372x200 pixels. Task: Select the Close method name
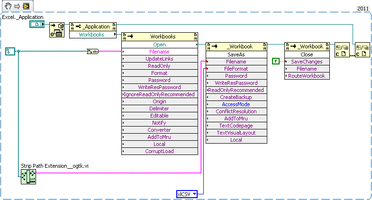pyautogui.click(x=307, y=55)
